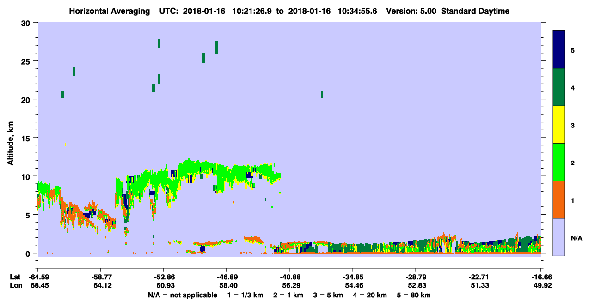Click latitude value -28.79
This screenshot has width=601, height=308.
(x=415, y=277)
